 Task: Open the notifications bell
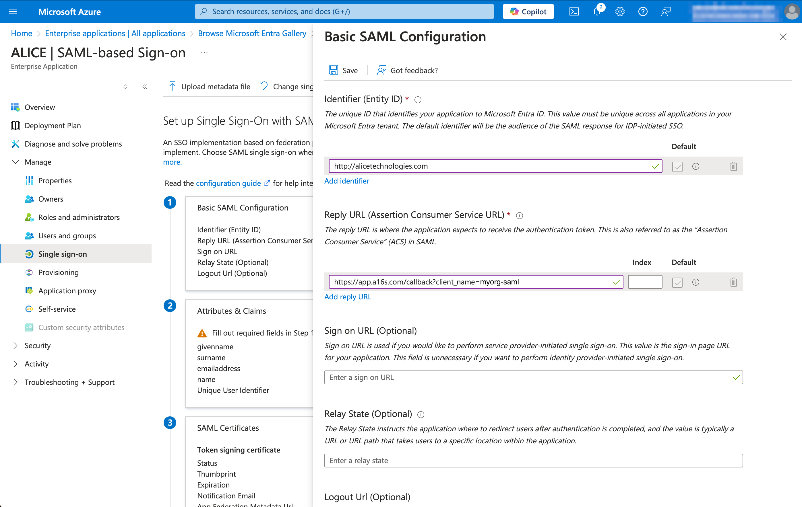coord(597,12)
